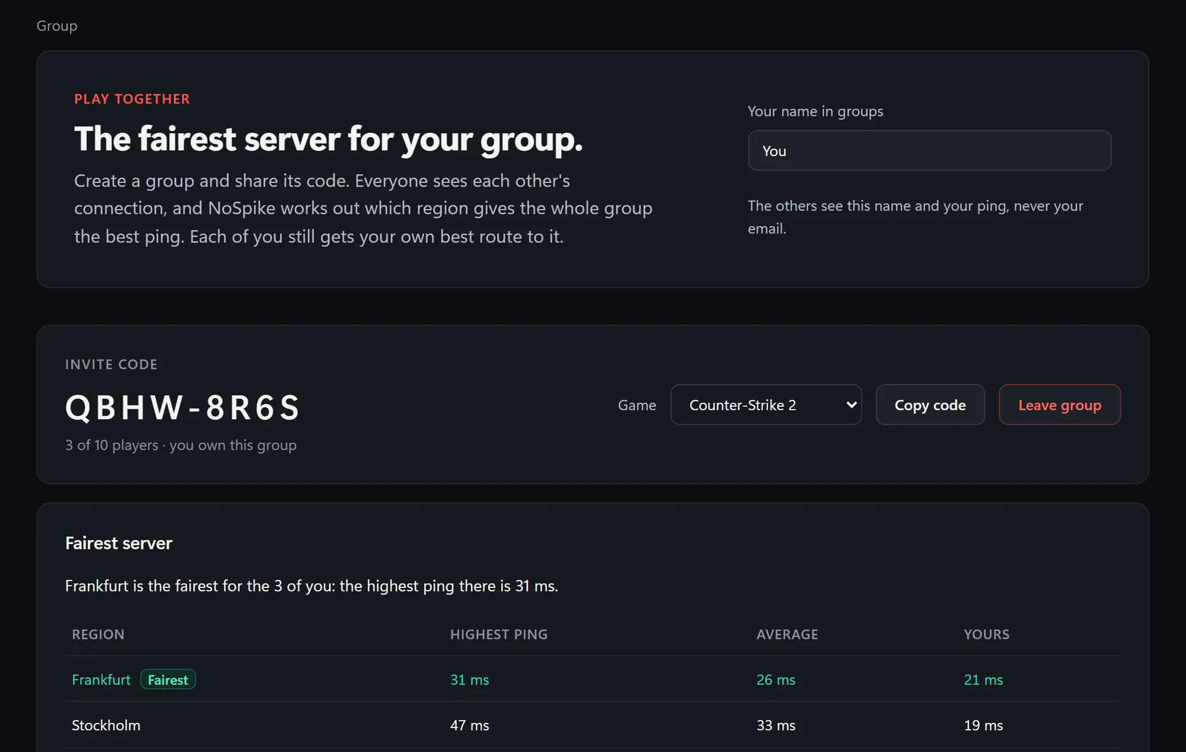The image size is (1186, 752).
Task: Select the invite code QBHW-8R6S
Action: coord(182,407)
